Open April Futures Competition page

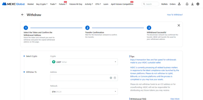click(122, 4)
